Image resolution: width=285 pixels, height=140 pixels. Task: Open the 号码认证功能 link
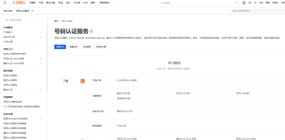(x=242, y=93)
